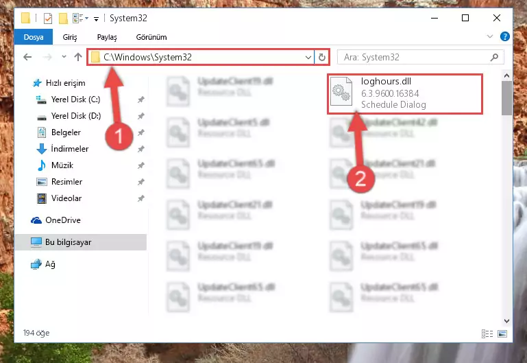Click the forward navigation arrow
The height and width of the screenshot is (363, 527).
point(47,57)
